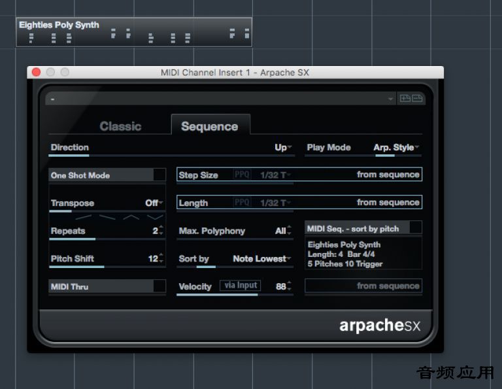Screen dimensions: 502x389
Task: Toggle MIDI Seq. sort by pitch checkbox
Action: click(x=416, y=228)
